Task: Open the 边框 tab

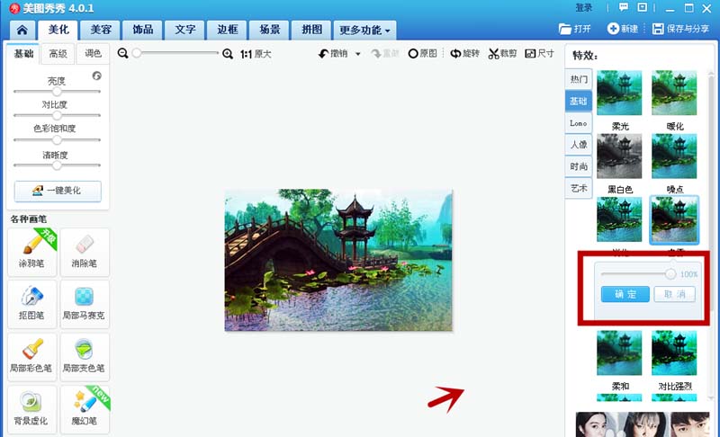Action: point(228,30)
